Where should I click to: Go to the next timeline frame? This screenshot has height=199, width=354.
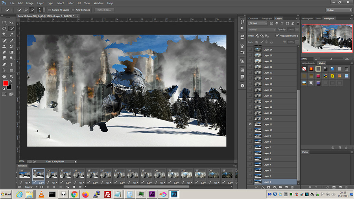point(61,187)
